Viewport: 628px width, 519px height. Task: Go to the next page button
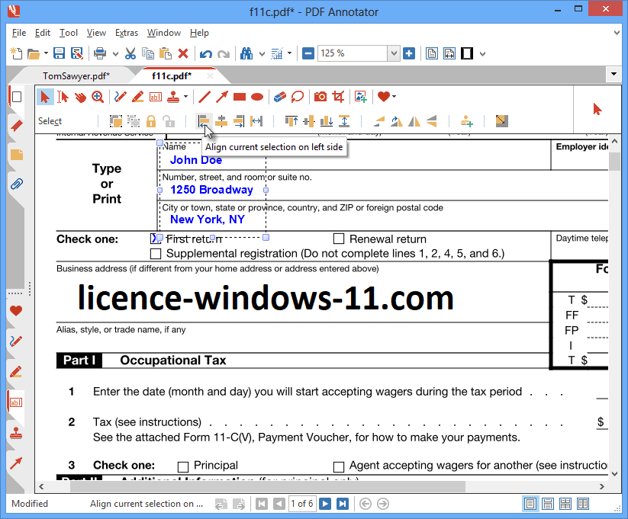click(x=325, y=504)
